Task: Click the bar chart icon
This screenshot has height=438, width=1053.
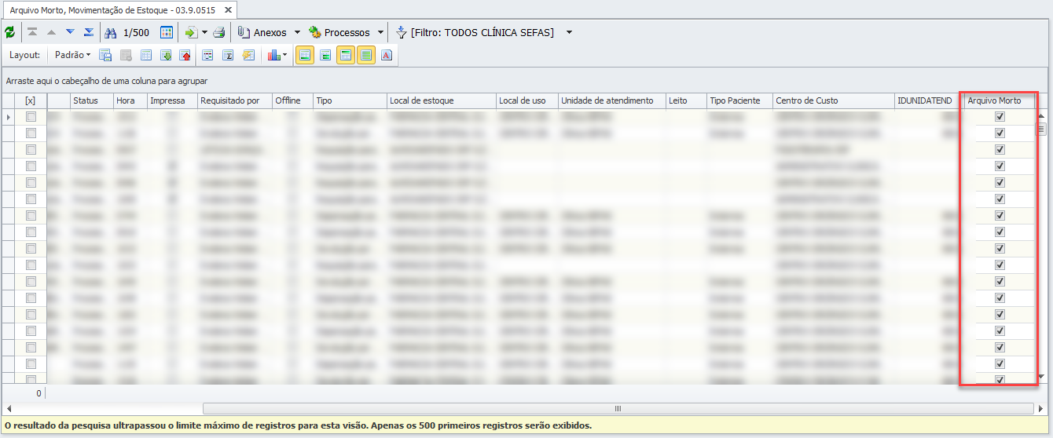Action: coord(273,55)
